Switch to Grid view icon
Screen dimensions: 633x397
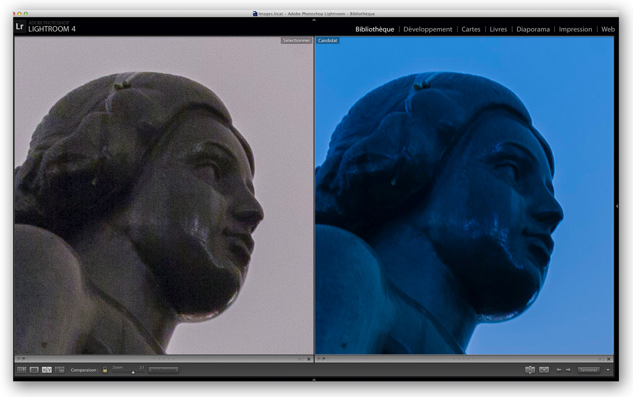click(x=22, y=370)
